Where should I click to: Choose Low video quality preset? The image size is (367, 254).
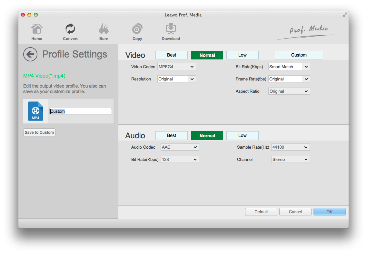pyautogui.click(x=243, y=55)
